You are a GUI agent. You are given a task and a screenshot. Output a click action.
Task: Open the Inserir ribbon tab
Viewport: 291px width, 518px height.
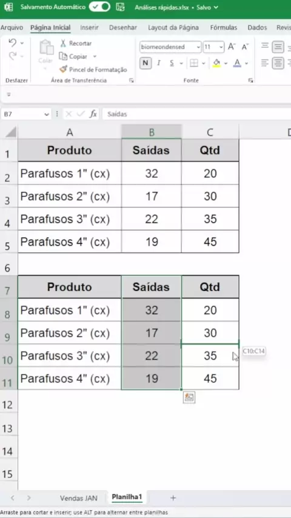(89, 28)
